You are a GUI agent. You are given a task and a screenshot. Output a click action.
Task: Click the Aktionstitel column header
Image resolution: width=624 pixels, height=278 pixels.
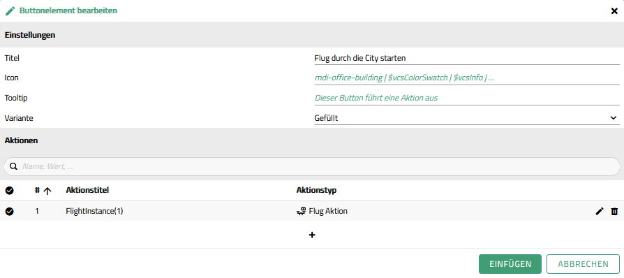87,191
